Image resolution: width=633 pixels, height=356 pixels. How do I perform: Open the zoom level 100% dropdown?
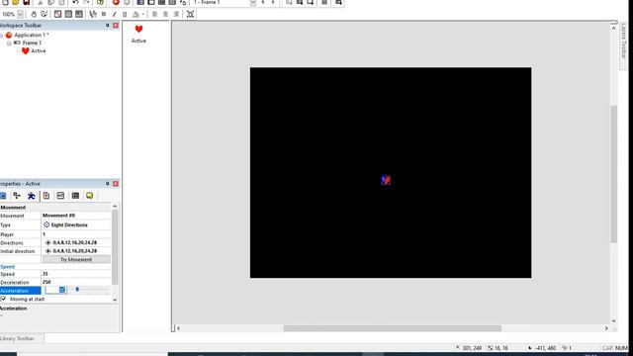[20, 14]
